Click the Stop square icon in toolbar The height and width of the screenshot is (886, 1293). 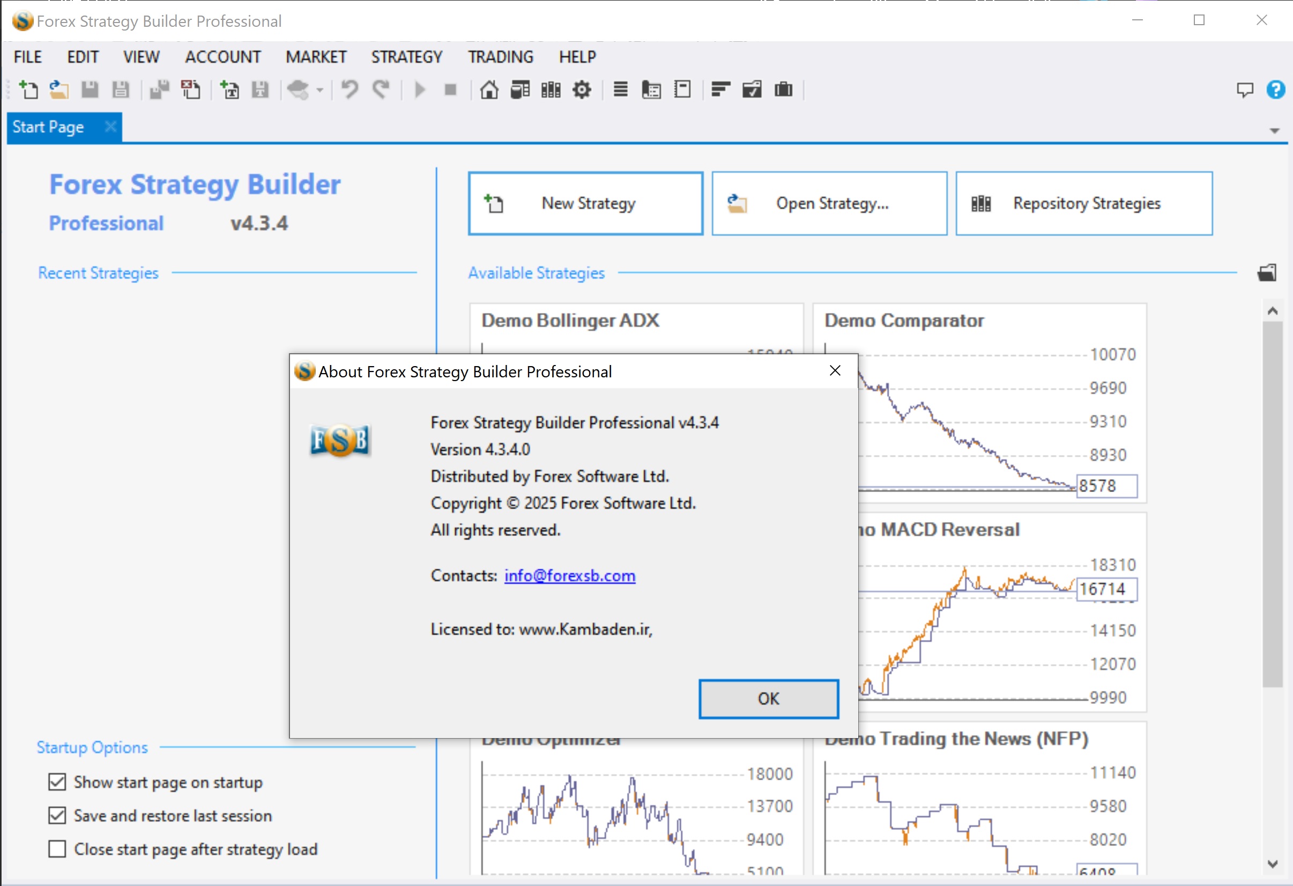pyautogui.click(x=451, y=90)
